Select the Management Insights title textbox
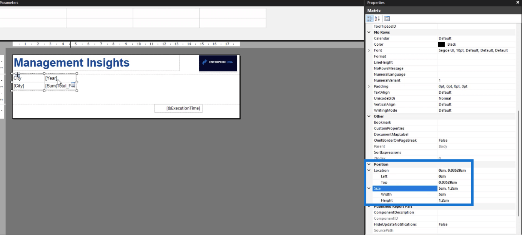Viewport: 522px width, 235px height. coord(96,63)
